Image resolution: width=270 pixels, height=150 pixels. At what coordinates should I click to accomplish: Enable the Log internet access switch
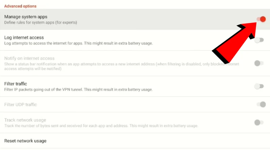[x=259, y=40]
